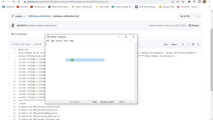Share this page via the share icon
This screenshot has width=213, height=120.
tap(178, 2)
